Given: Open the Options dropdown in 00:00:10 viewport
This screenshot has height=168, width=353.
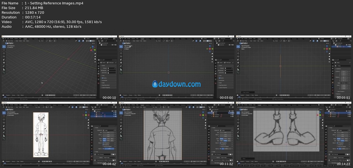Looking at the screenshot, I should [x=93, y=43].
